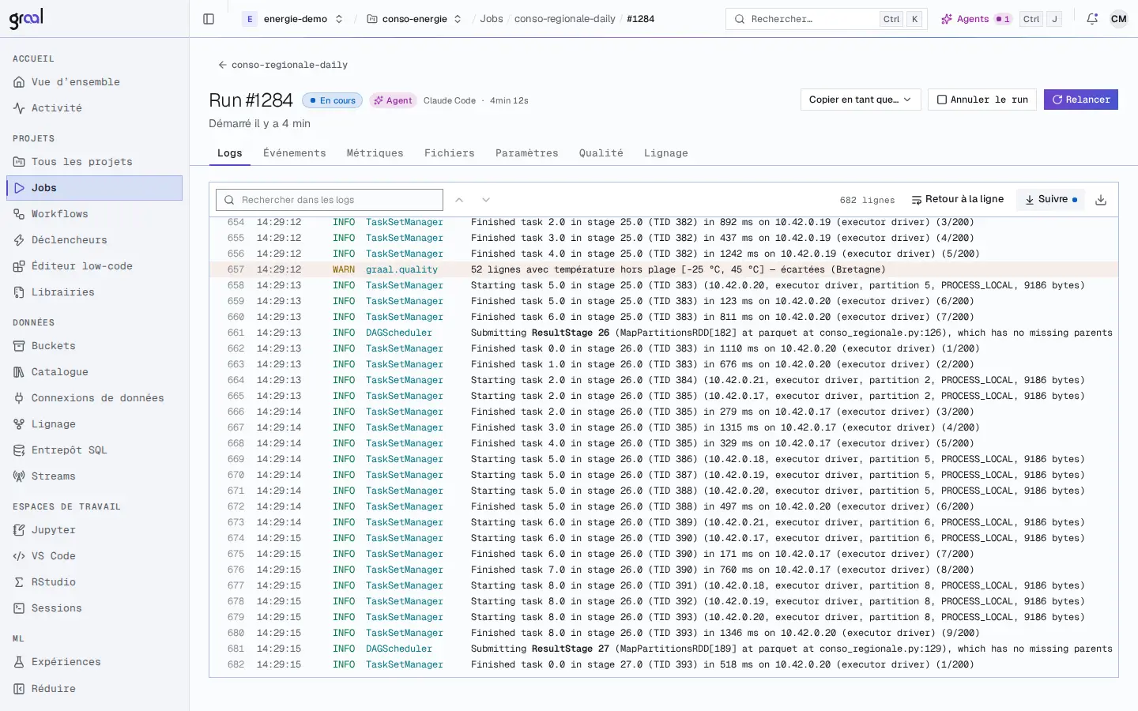Image resolution: width=1138 pixels, height=711 pixels.
Task: Click the graal logo
Action: pyautogui.click(x=26, y=18)
